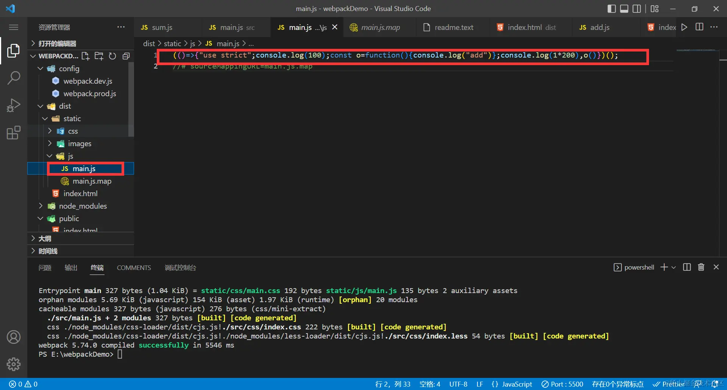Image resolution: width=727 pixels, height=390 pixels.
Task: Open explorer views and more actions menu
Action: (121, 27)
